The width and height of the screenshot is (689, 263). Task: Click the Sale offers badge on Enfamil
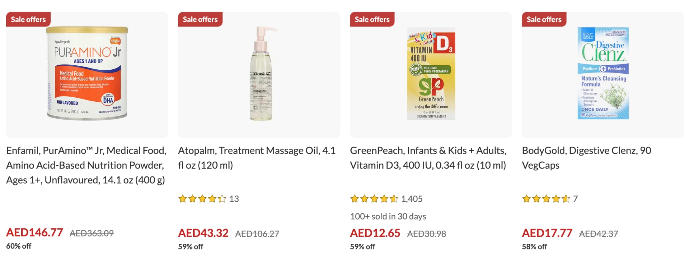(x=28, y=19)
